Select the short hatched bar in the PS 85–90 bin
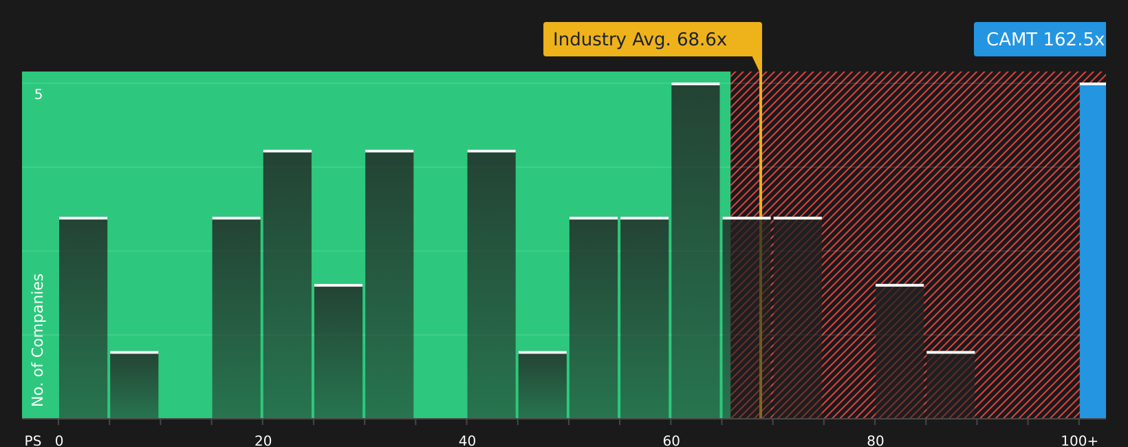Screen dimensions: 1128x447 point(951,385)
